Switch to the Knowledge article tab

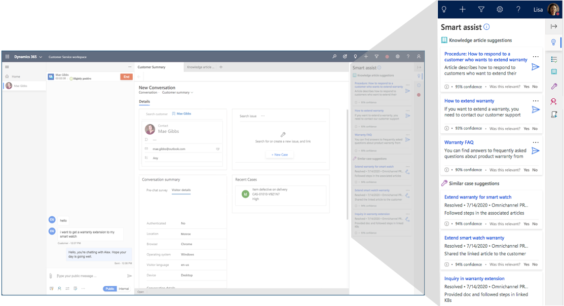click(200, 66)
